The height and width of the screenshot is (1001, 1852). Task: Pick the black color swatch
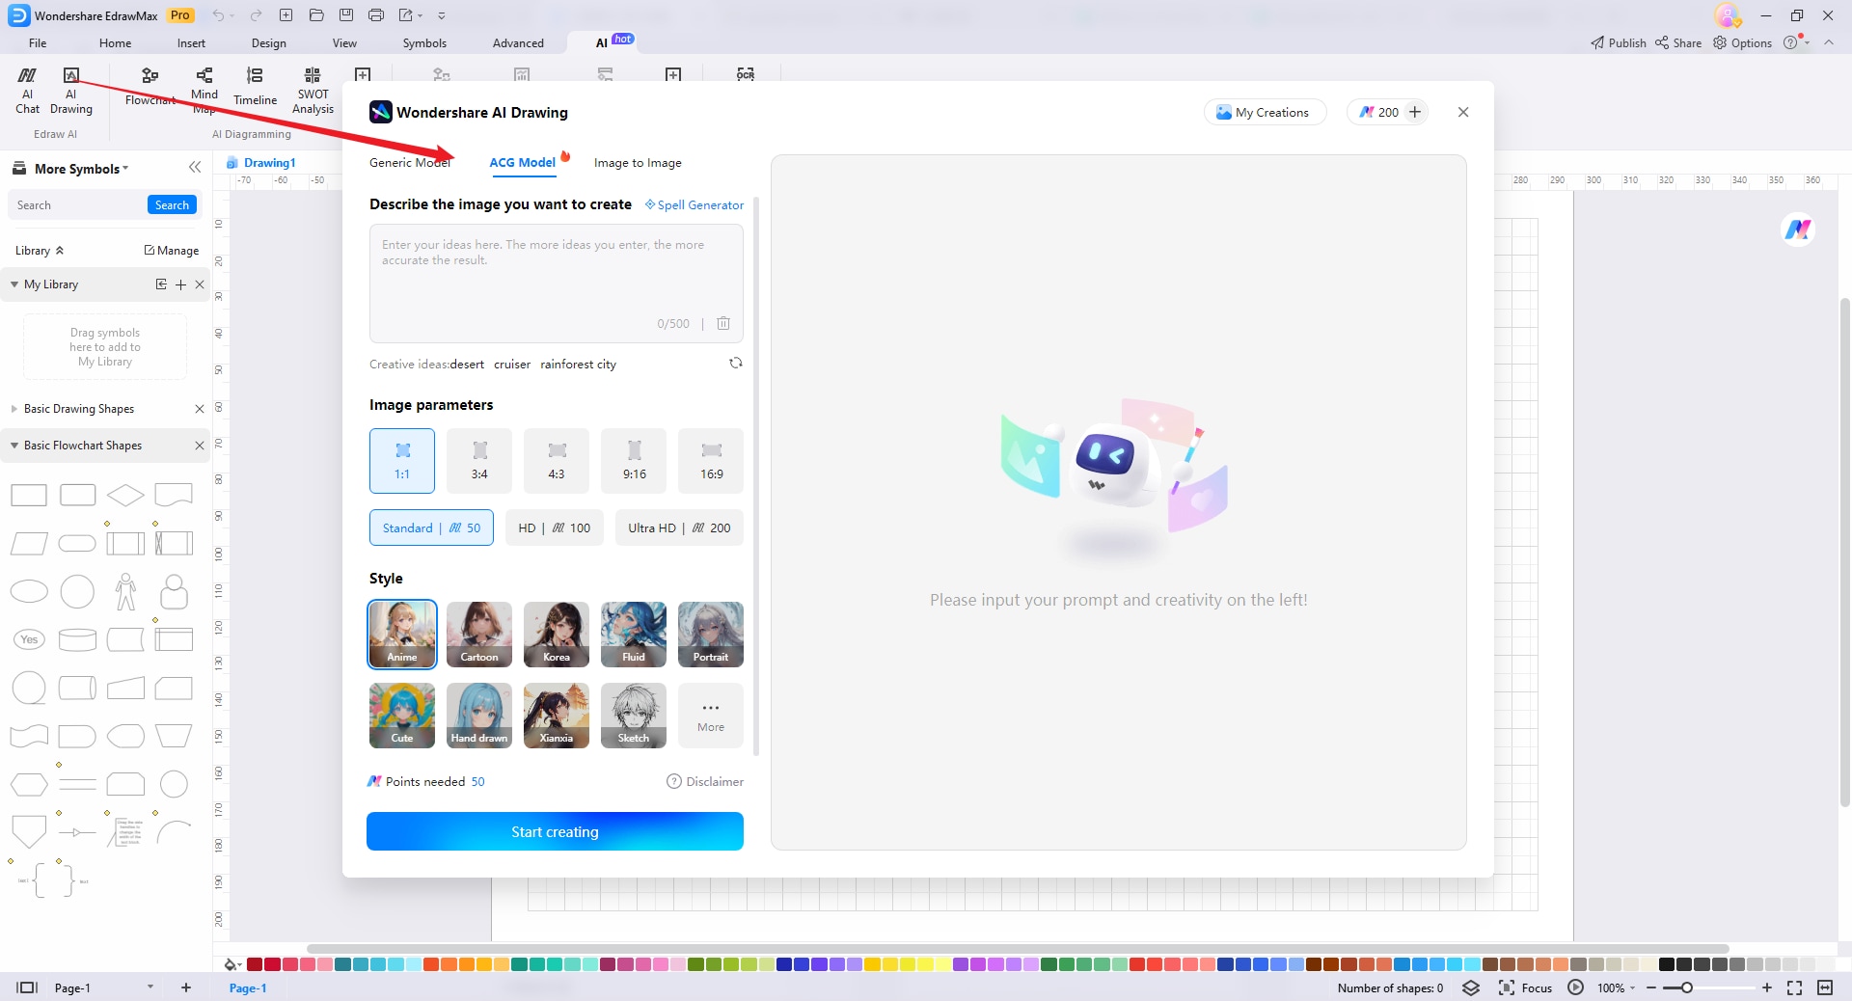pos(1666,964)
